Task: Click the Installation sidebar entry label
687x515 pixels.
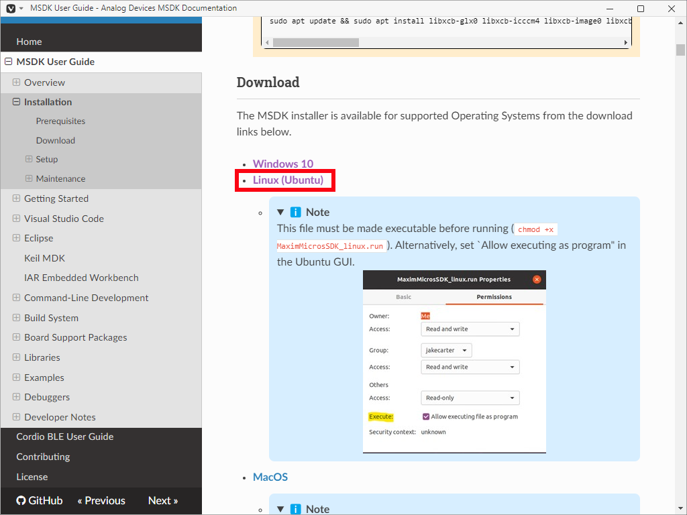Action: 48,102
